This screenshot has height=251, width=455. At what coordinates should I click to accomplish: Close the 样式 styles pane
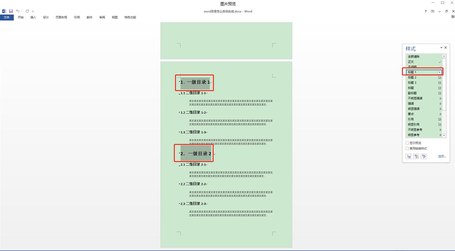coord(446,48)
